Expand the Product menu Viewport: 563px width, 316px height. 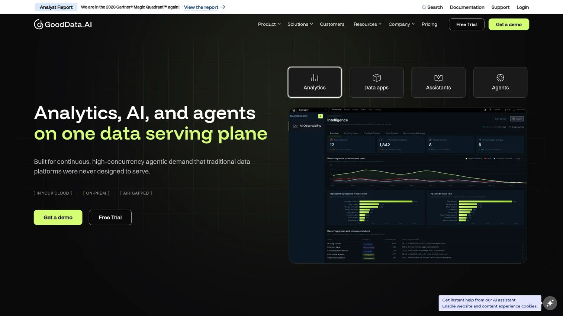(269, 24)
